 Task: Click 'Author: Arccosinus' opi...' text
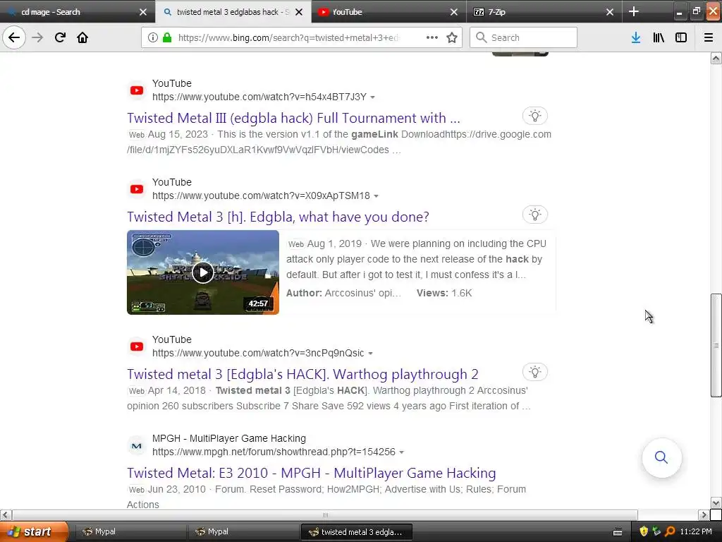tap(343, 293)
